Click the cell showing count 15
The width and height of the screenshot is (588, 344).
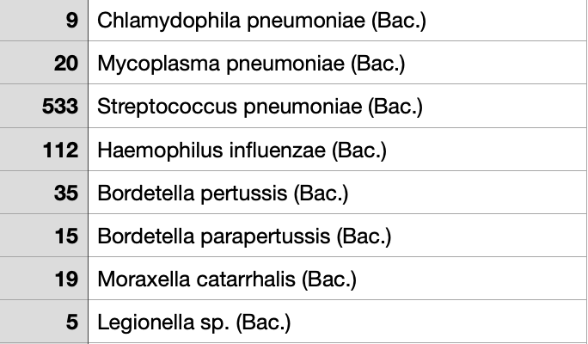[x=45, y=236]
